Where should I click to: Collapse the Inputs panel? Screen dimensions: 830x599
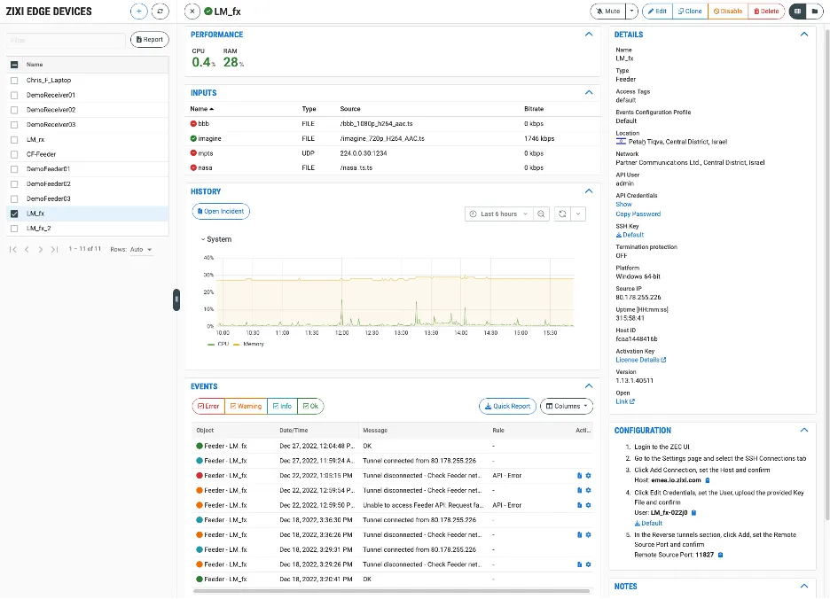click(x=589, y=93)
